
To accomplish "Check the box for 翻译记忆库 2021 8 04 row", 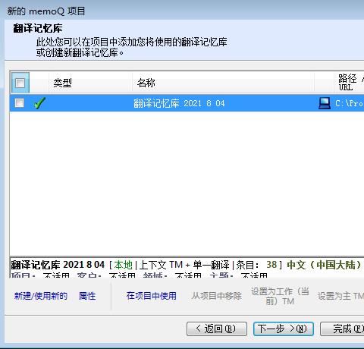I will click(20, 103).
